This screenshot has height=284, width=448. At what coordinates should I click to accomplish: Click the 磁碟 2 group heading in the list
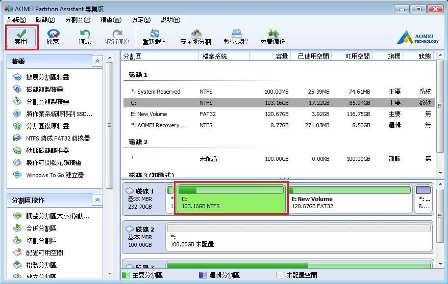[138, 142]
